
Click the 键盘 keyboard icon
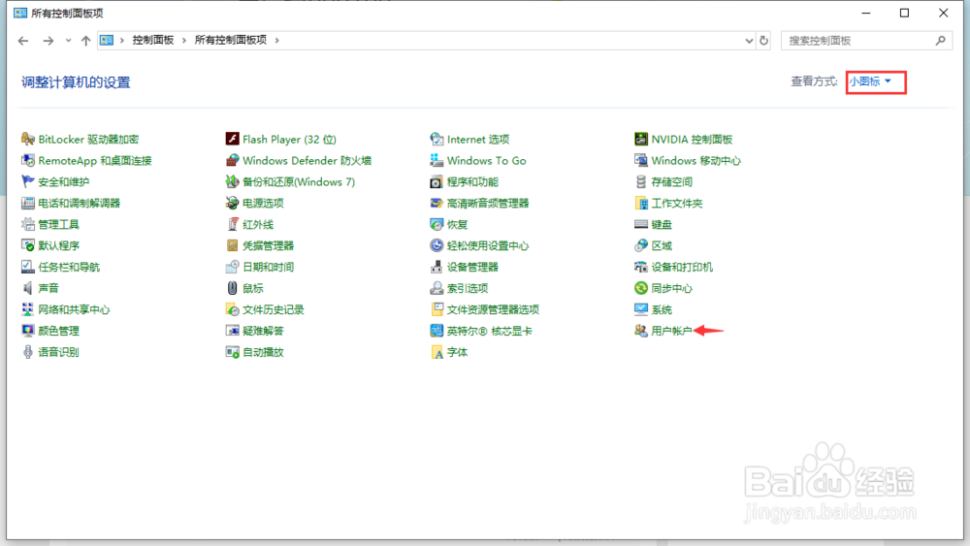pos(641,224)
